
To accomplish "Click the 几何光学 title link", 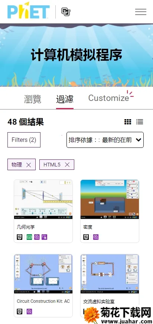I will (26, 227).
